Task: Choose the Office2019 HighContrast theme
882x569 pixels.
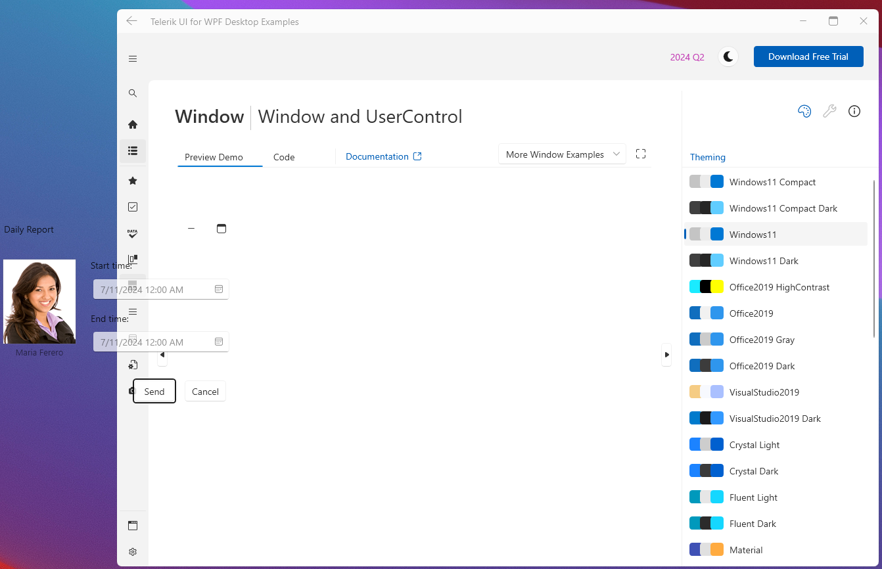Action: pos(779,287)
